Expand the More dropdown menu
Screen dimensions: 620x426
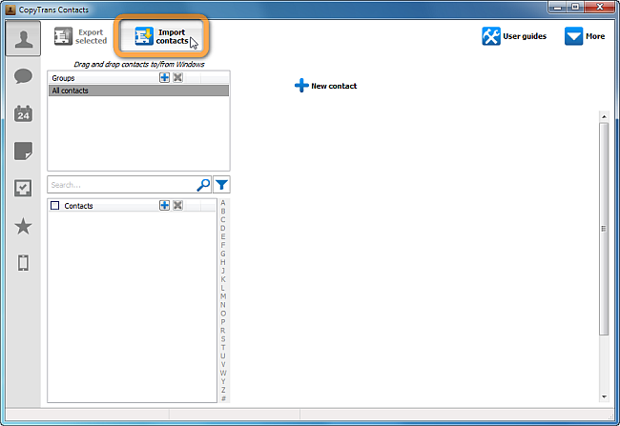coord(585,36)
